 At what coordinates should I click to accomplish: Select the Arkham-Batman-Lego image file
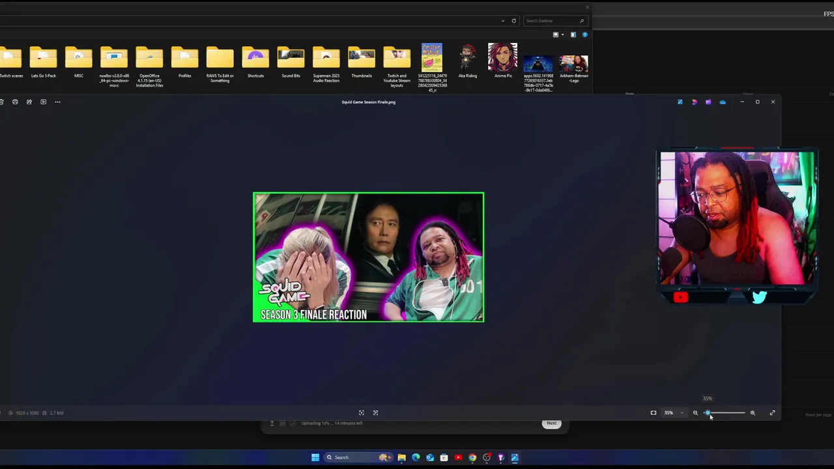(573, 69)
